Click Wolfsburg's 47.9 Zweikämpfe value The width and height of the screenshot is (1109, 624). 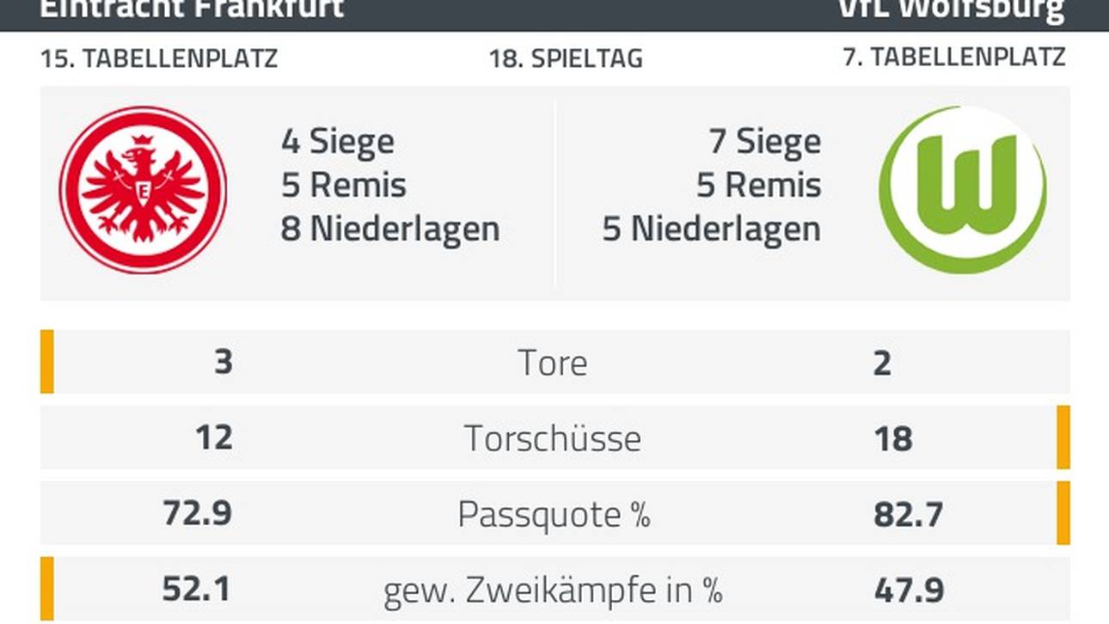(909, 590)
